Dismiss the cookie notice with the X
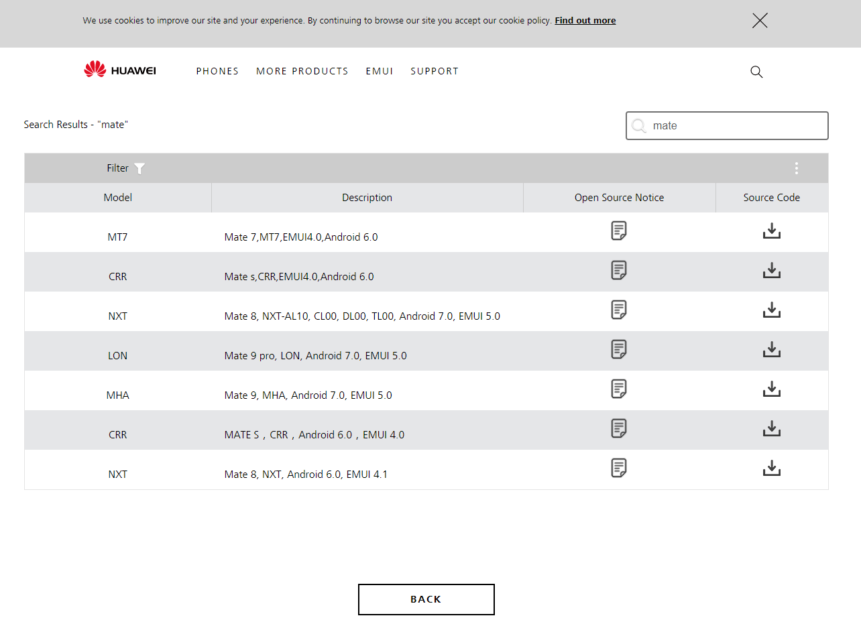 [760, 21]
